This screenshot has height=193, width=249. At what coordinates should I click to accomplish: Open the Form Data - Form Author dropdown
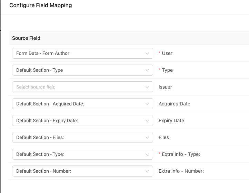click(x=82, y=53)
